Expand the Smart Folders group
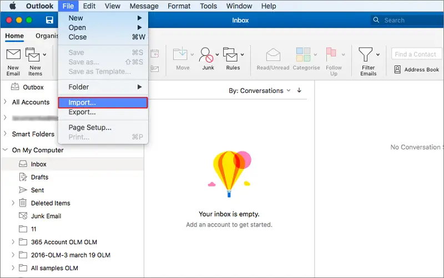This screenshot has height=278, width=444. [5, 133]
